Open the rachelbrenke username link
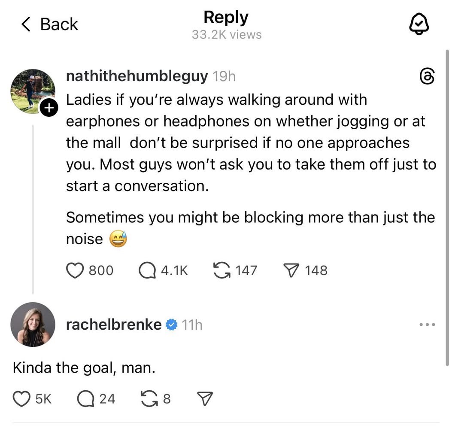 [114, 325]
